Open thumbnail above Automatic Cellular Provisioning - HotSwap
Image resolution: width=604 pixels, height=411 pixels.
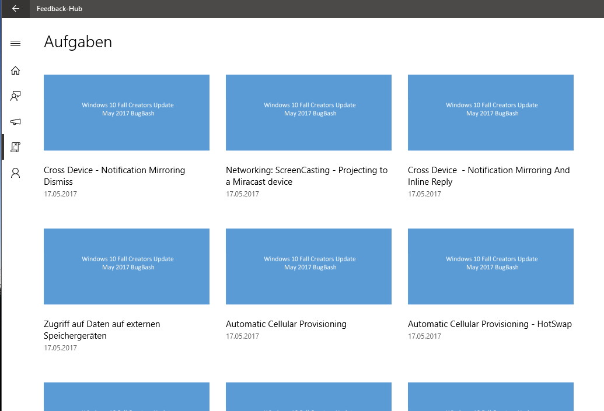(491, 266)
